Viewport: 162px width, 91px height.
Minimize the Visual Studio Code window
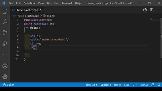(x=140, y=3)
